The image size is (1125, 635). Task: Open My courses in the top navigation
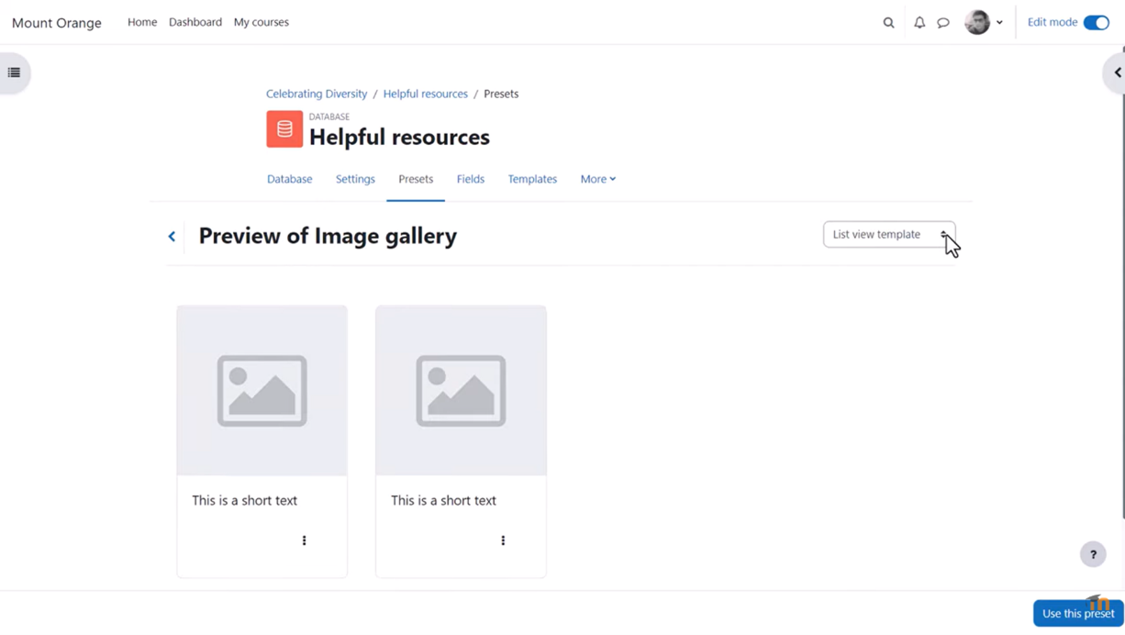[261, 22]
